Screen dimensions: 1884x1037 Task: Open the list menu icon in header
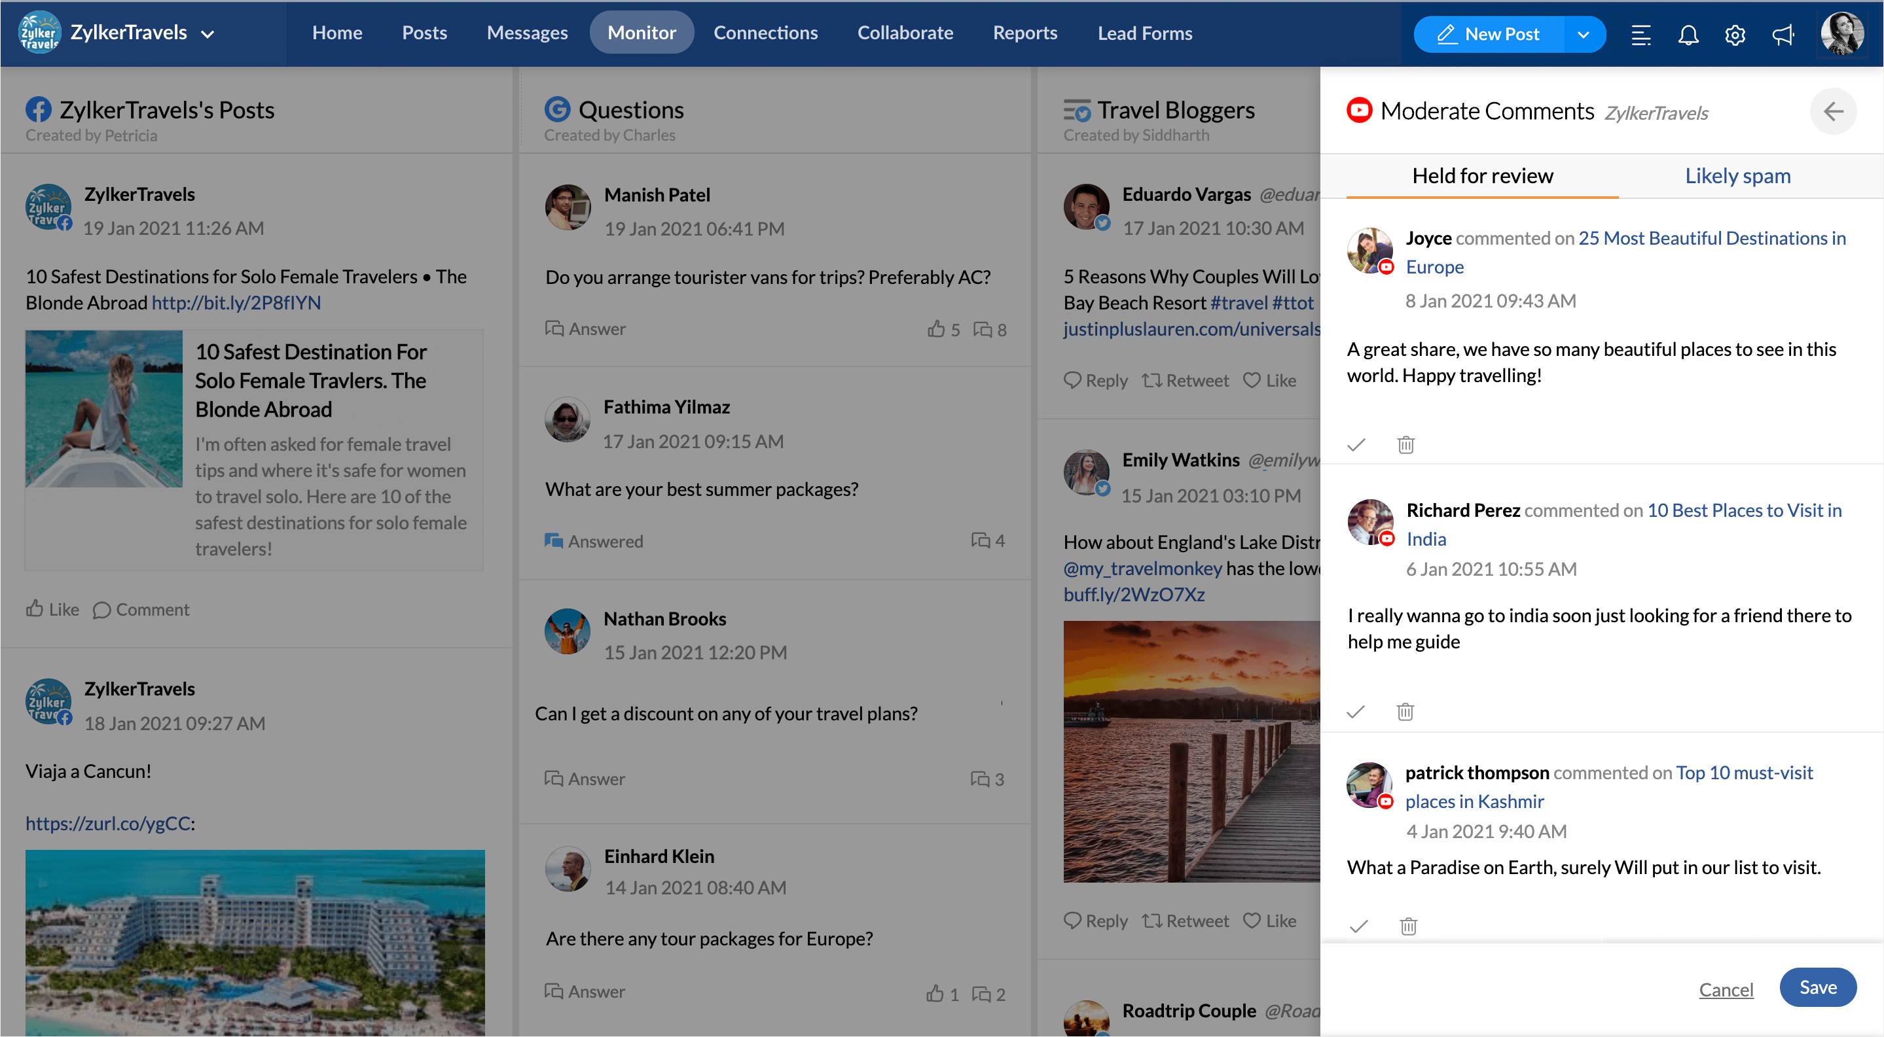click(1641, 34)
